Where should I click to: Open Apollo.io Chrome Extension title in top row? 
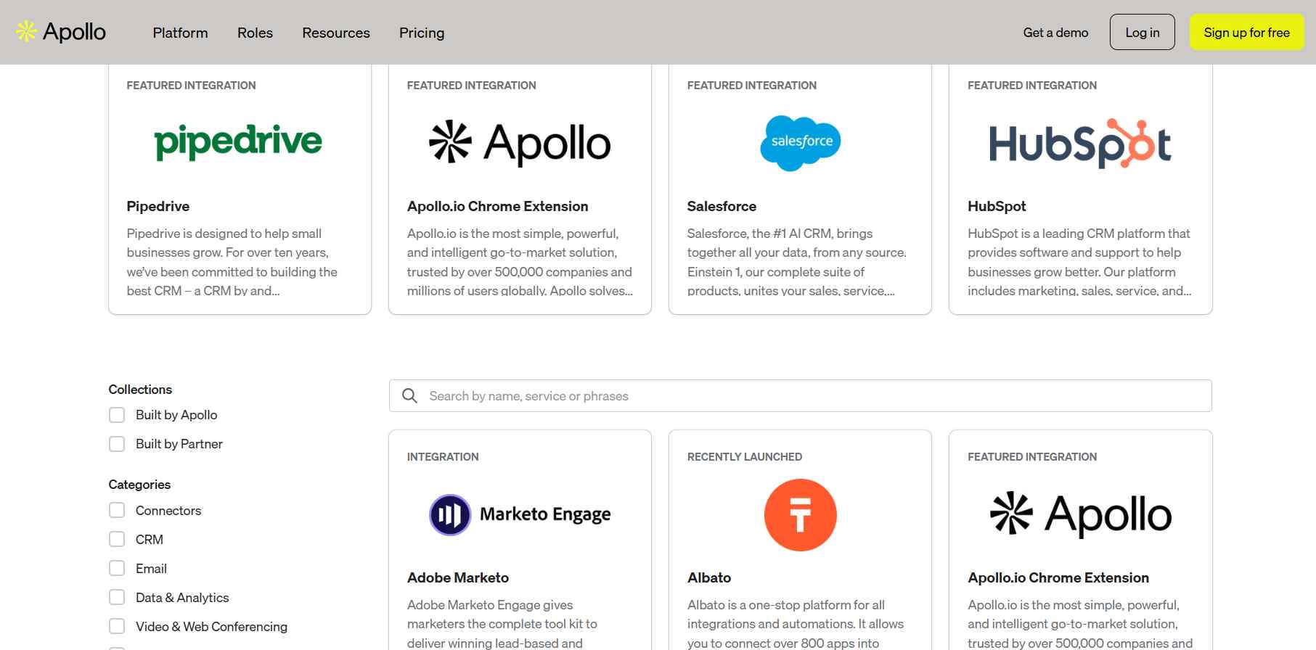pos(497,206)
